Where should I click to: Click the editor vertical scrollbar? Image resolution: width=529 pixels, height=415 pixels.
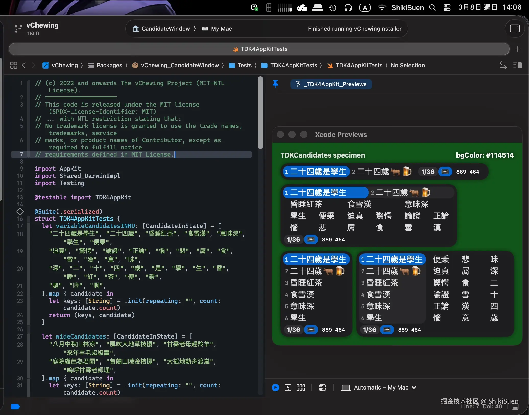[x=260, y=112]
